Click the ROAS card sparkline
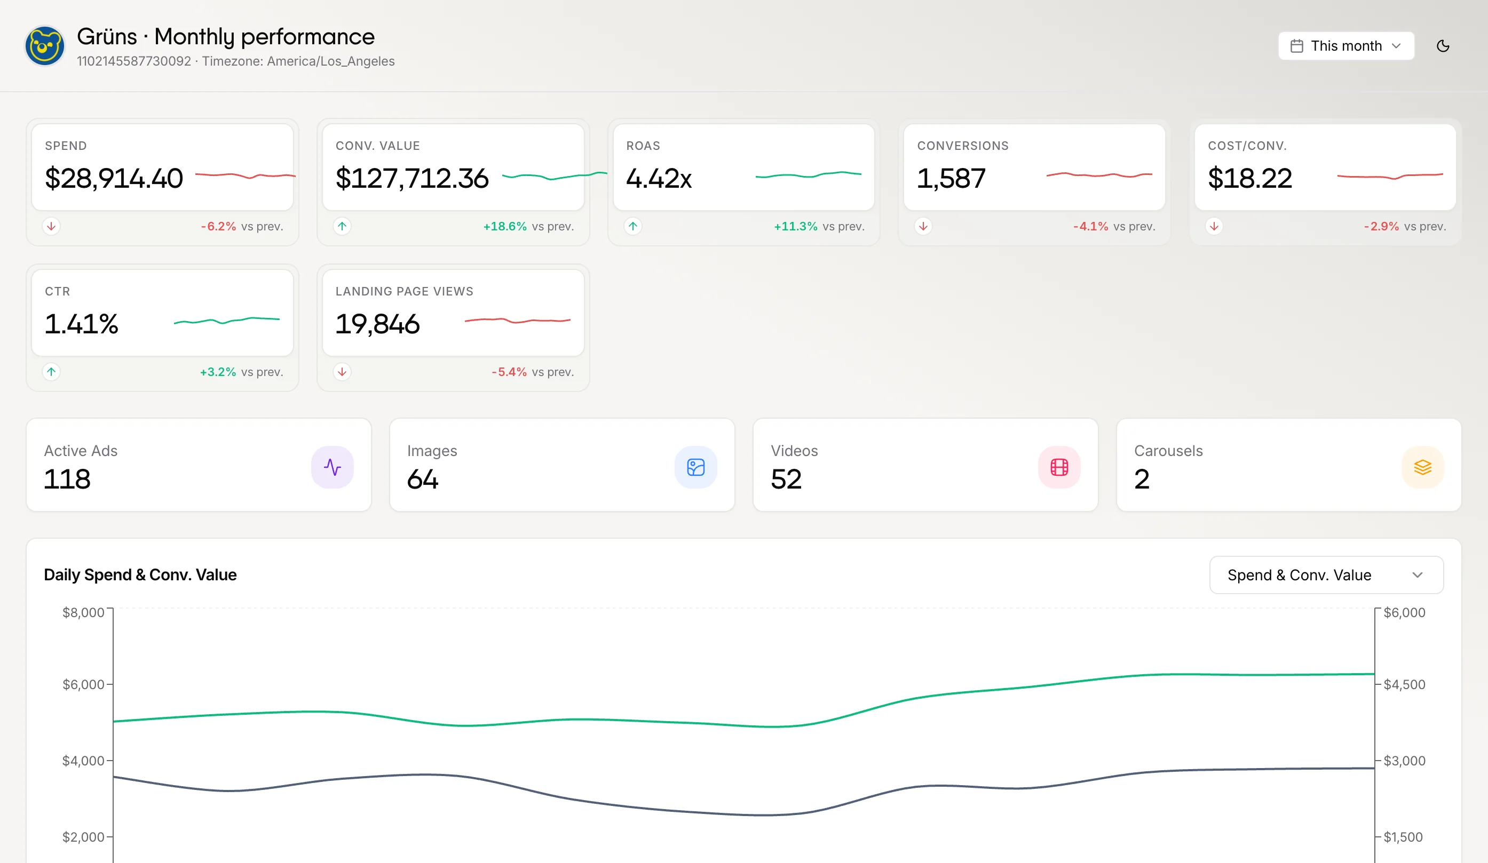Image resolution: width=1488 pixels, height=863 pixels. point(808,175)
